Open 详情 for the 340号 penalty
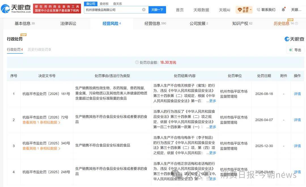 [x=297, y=146]
